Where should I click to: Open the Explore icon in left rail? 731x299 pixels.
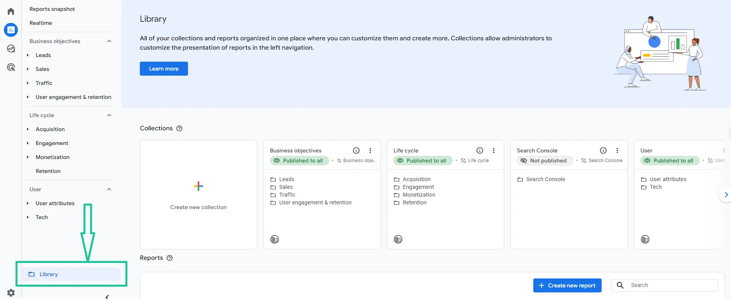[x=11, y=48]
